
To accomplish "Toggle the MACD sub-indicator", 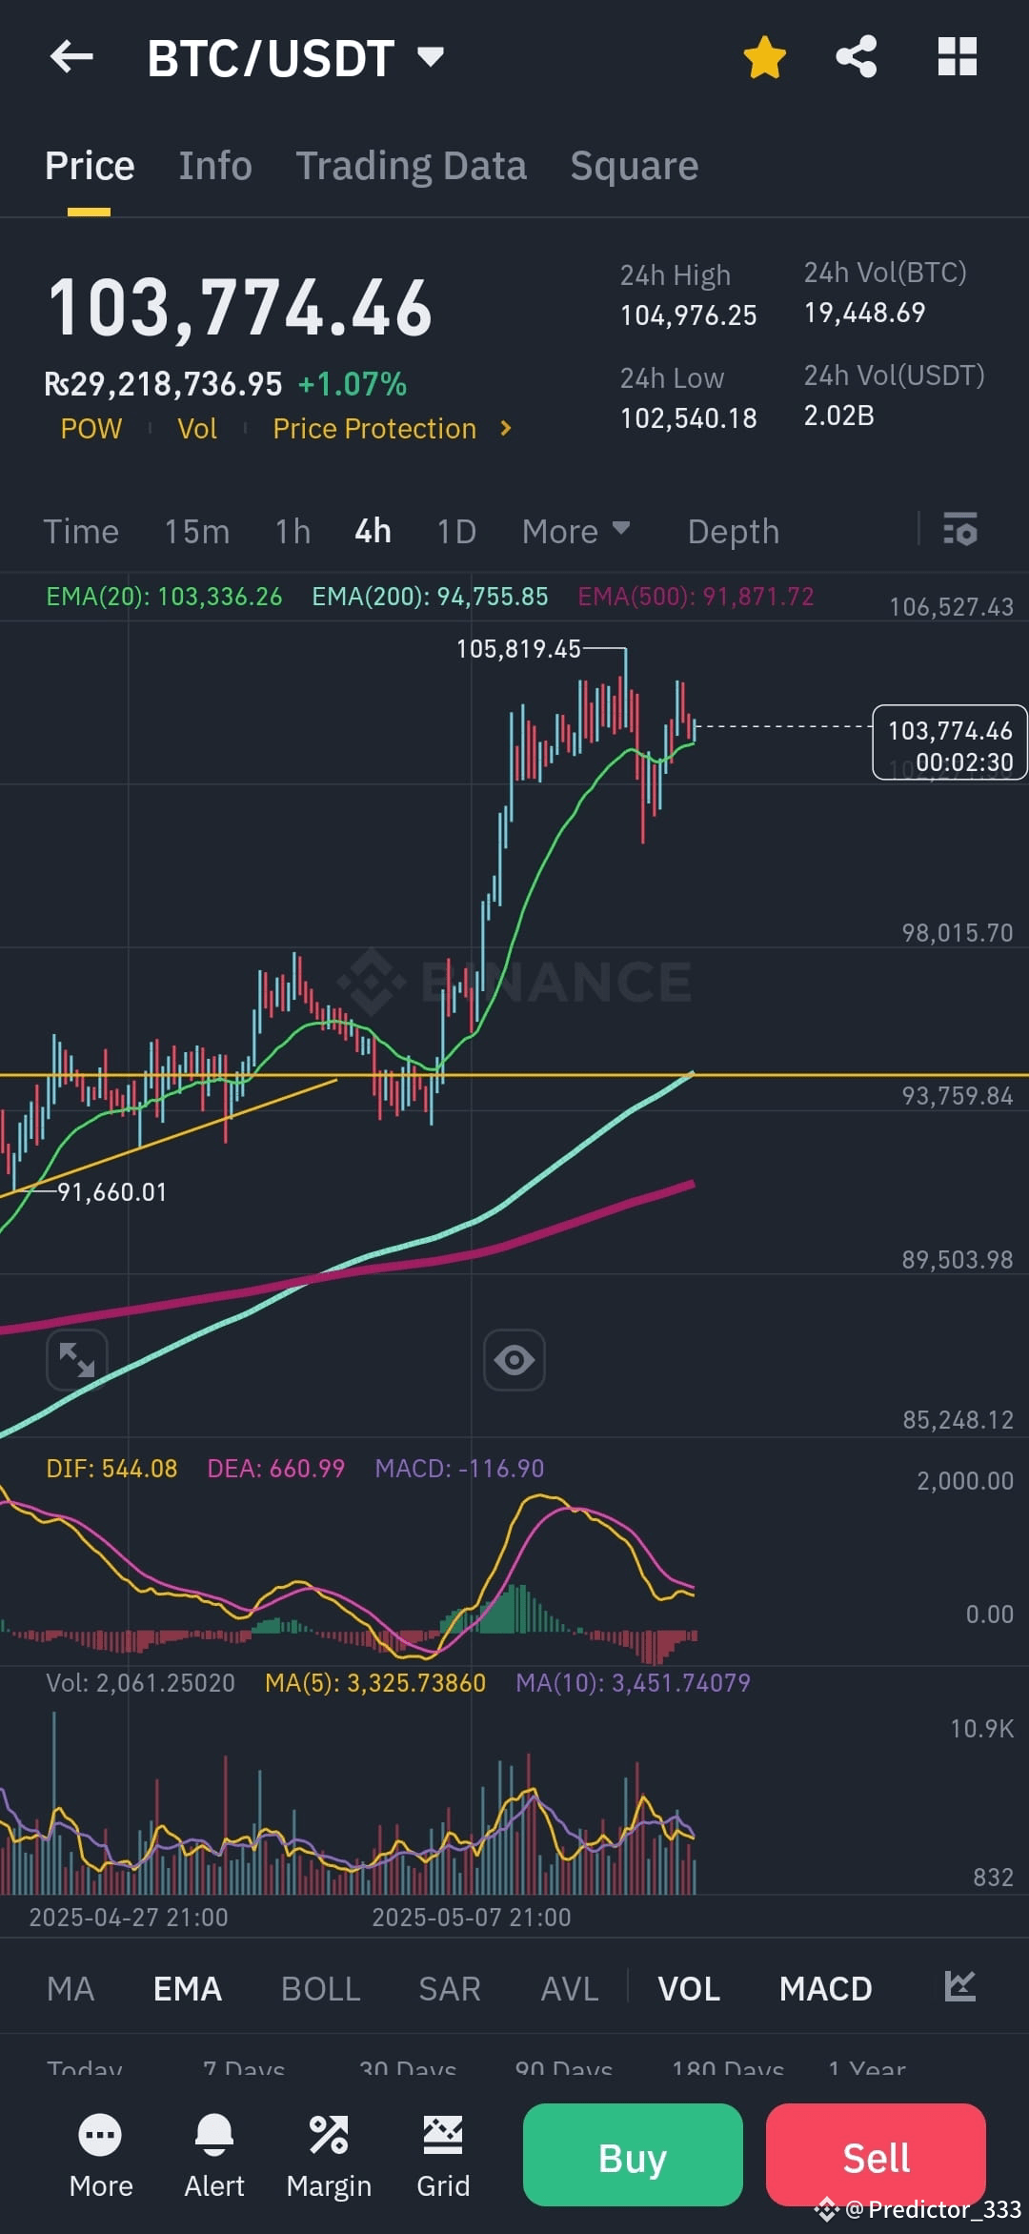I will pos(826,1989).
